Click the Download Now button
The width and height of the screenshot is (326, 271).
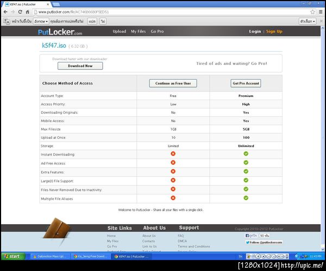pos(80,66)
